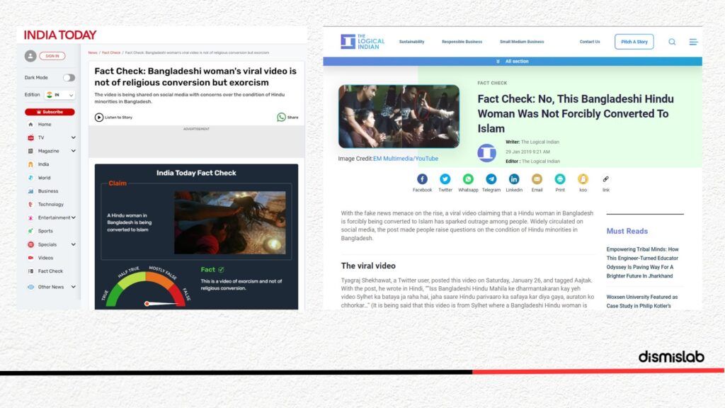Screen dimensions: 725x408
Task: Click Contact Us link
Action: click(590, 42)
